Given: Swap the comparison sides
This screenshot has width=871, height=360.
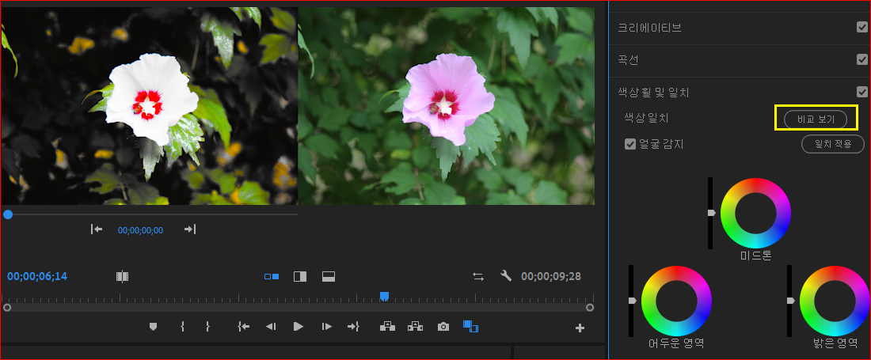Looking at the screenshot, I should [478, 276].
